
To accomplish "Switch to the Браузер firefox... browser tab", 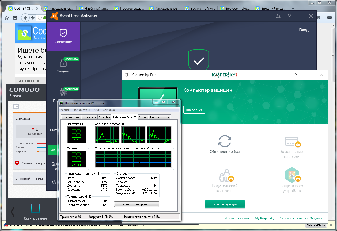I will pos(235,9).
